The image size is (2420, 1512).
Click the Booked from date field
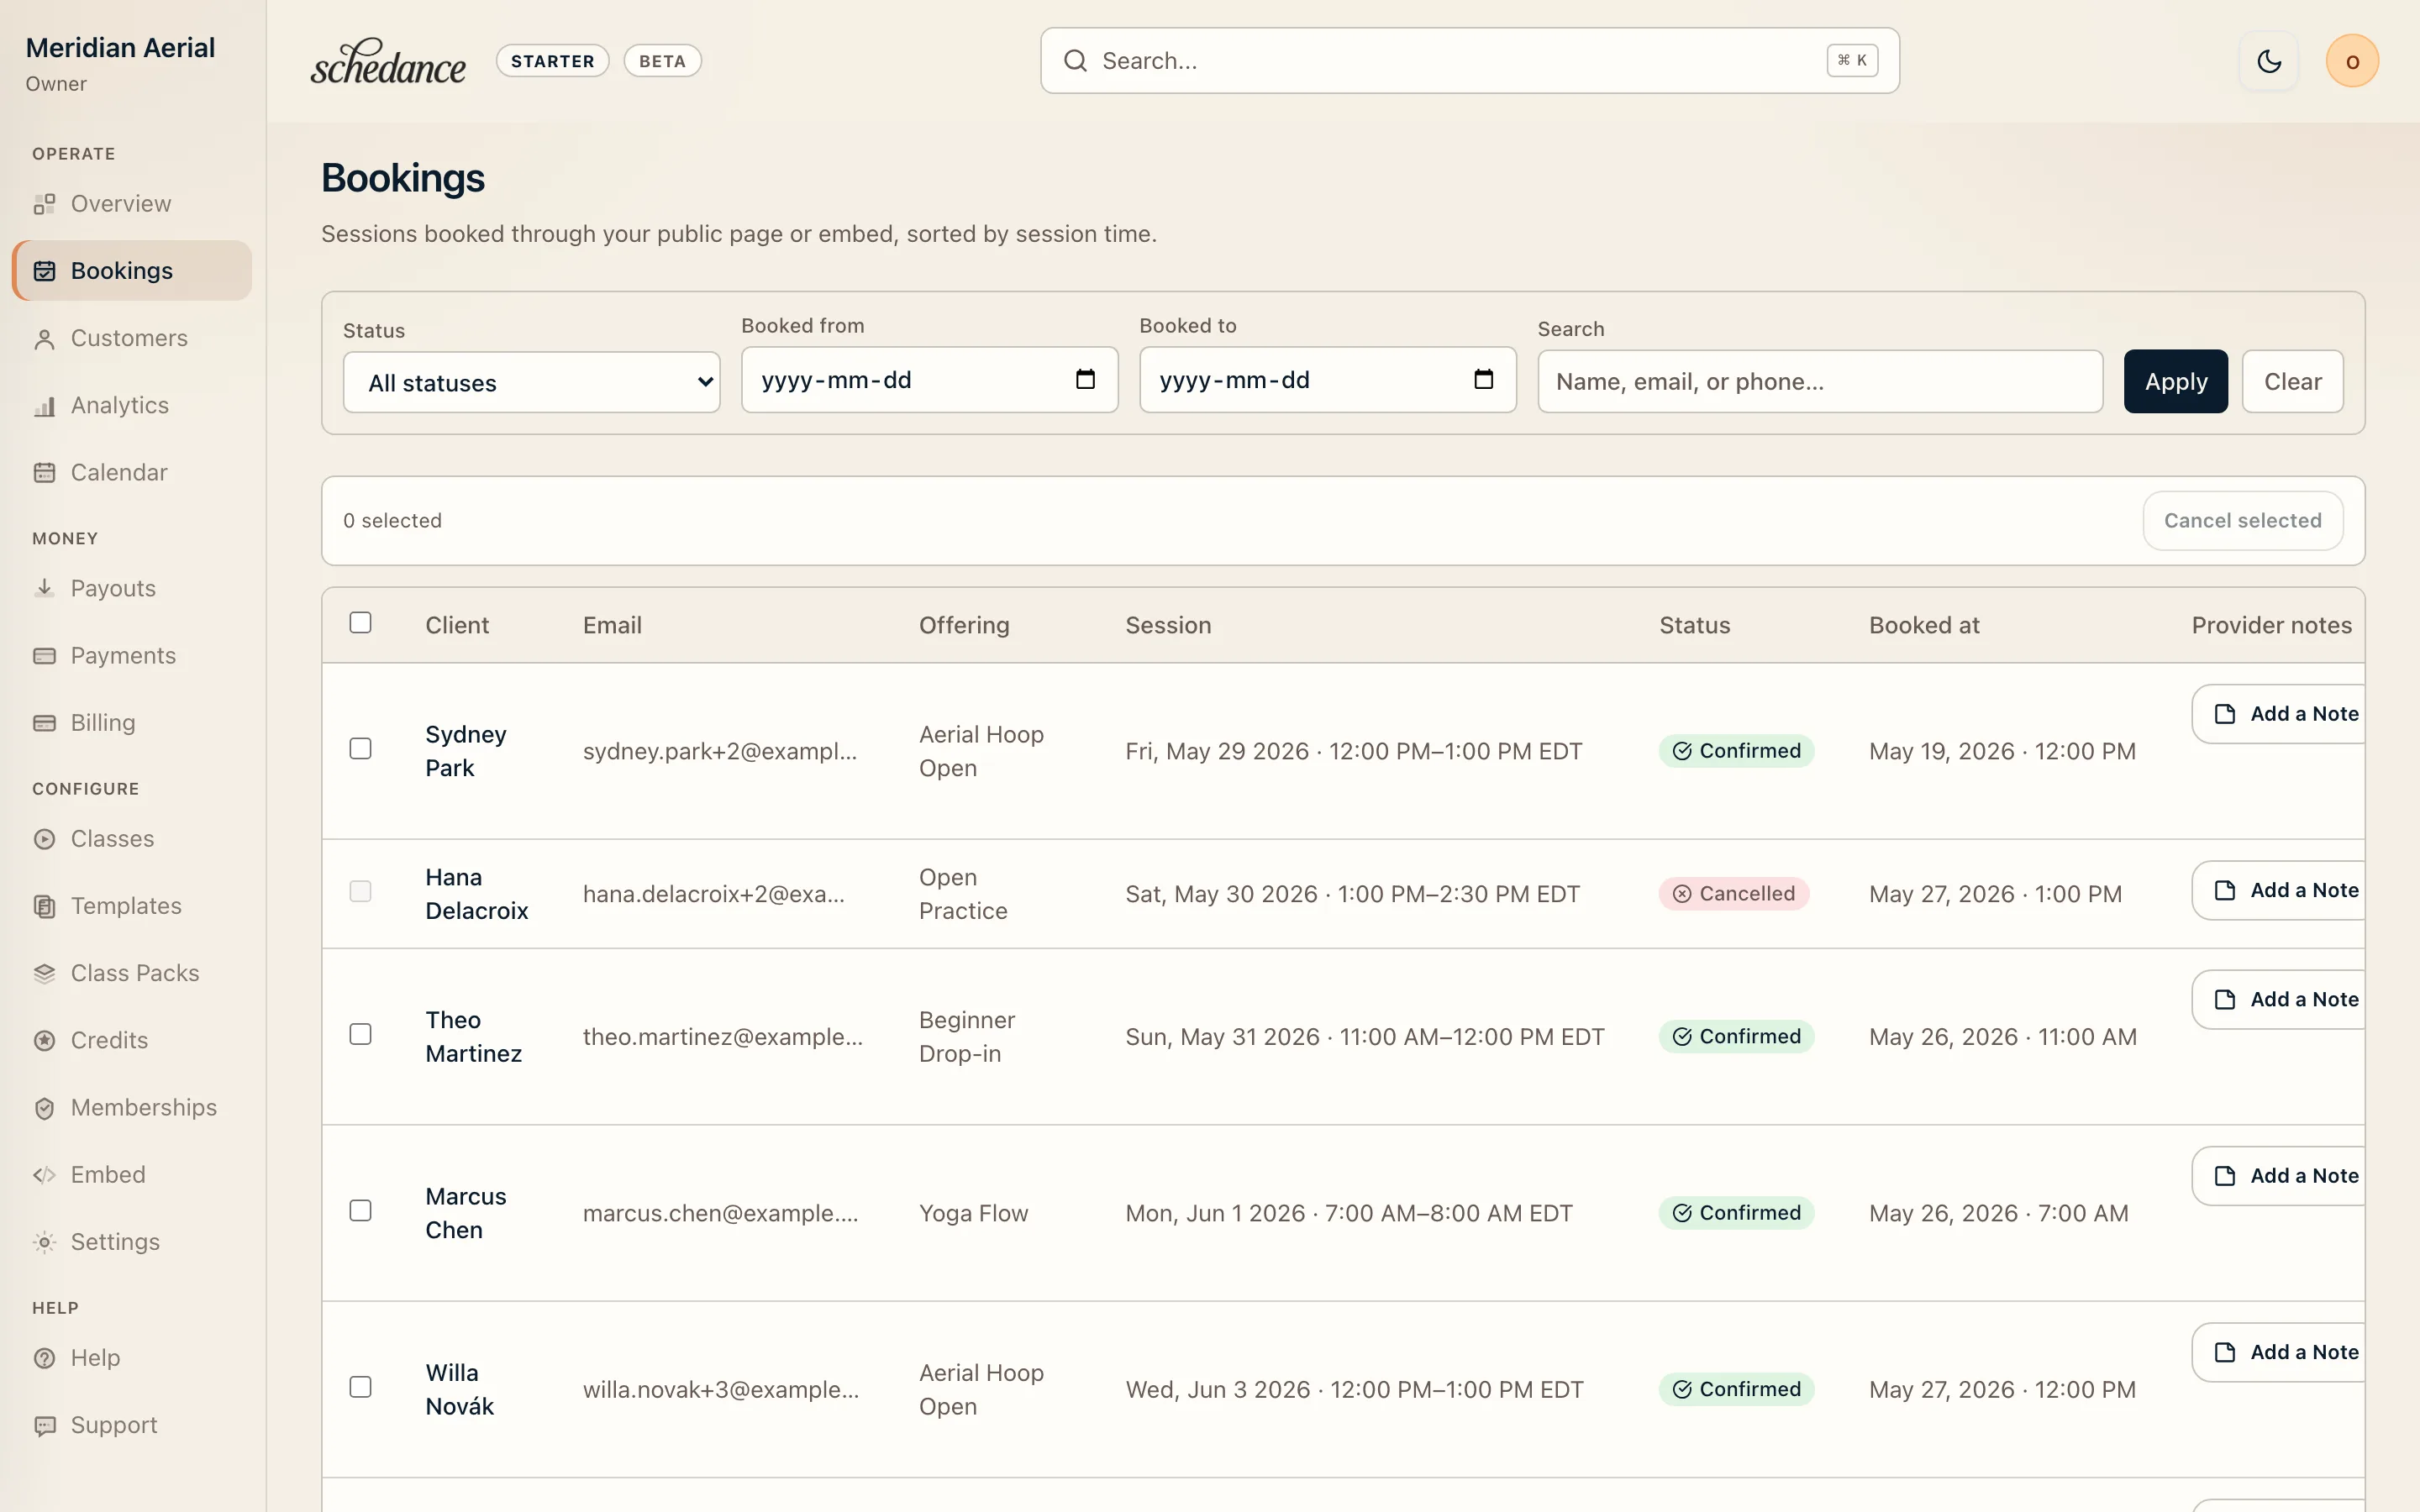[x=929, y=380]
